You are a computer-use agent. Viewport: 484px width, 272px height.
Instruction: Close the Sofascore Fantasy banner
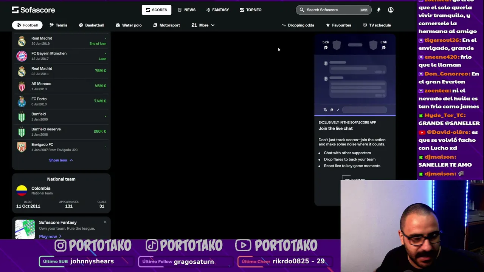(105, 222)
